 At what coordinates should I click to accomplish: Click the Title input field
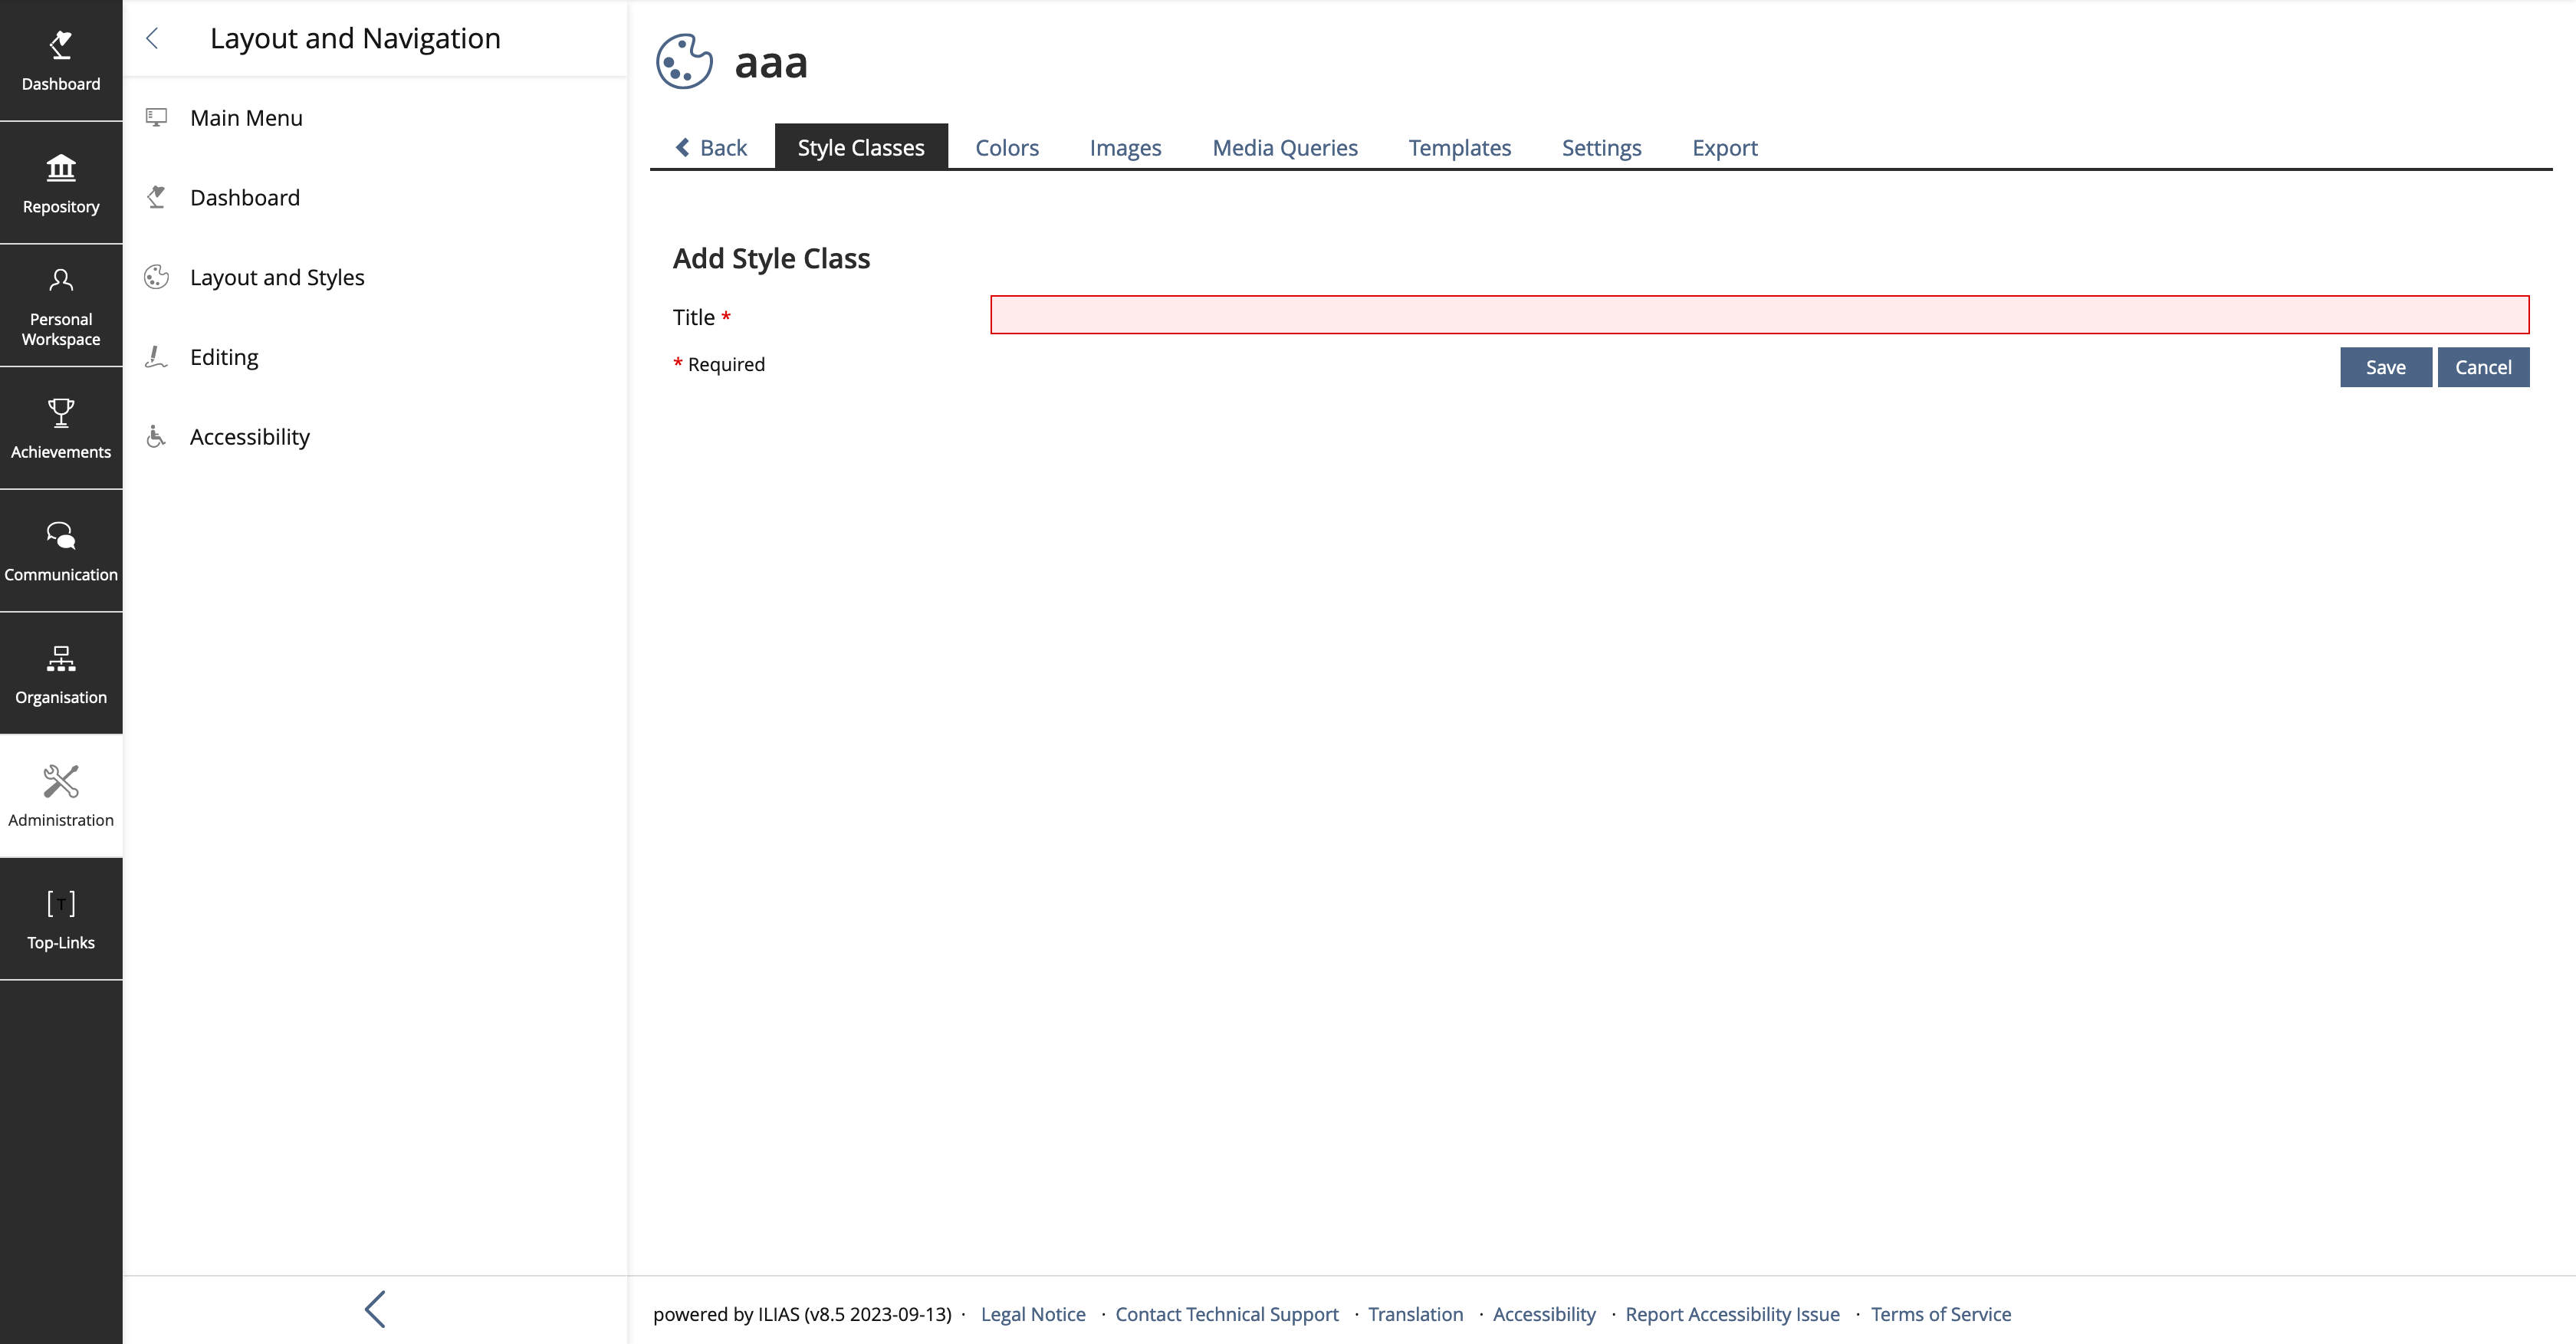1759,315
